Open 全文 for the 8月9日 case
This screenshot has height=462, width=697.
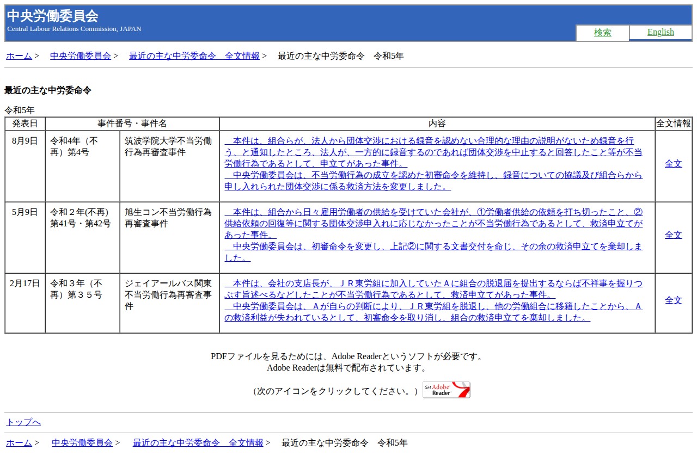pos(674,163)
